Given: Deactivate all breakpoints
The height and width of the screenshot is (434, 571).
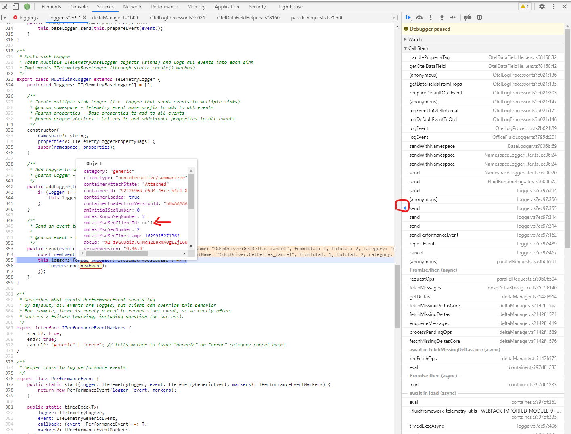Looking at the screenshot, I should pyautogui.click(x=467, y=17).
